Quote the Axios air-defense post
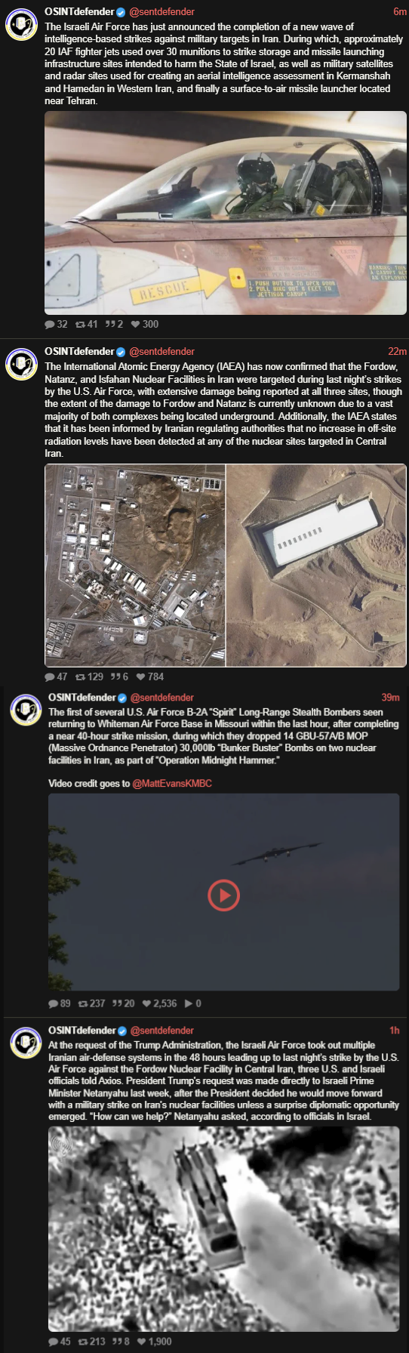Viewport: 409px width, 1353px height. pyautogui.click(x=117, y=1341)
